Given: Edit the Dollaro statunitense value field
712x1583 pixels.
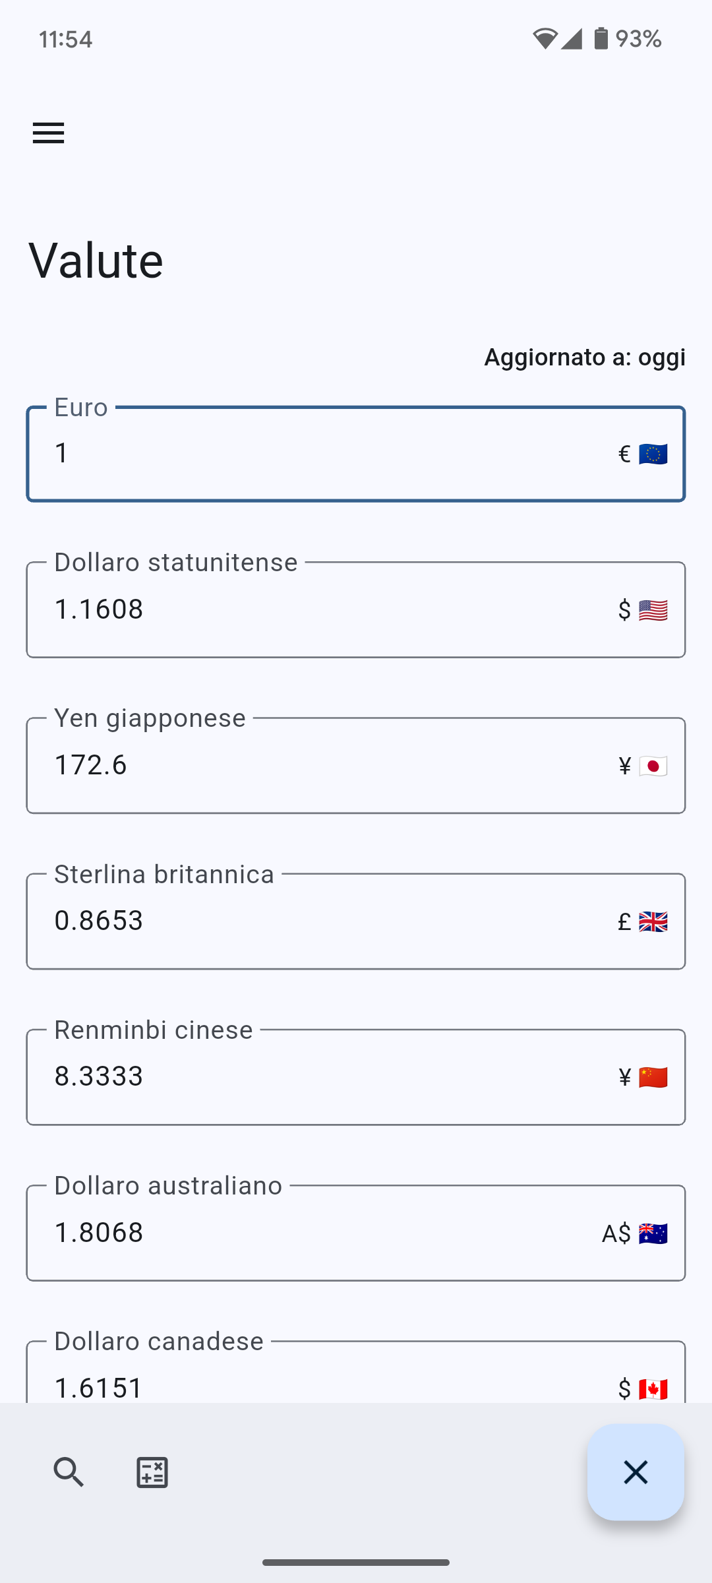Looking at the screenshot, I should click(316, 610).
